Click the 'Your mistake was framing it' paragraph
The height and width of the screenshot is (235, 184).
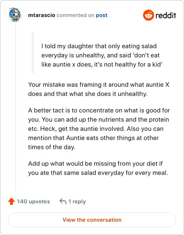click(x=98, y=89)
